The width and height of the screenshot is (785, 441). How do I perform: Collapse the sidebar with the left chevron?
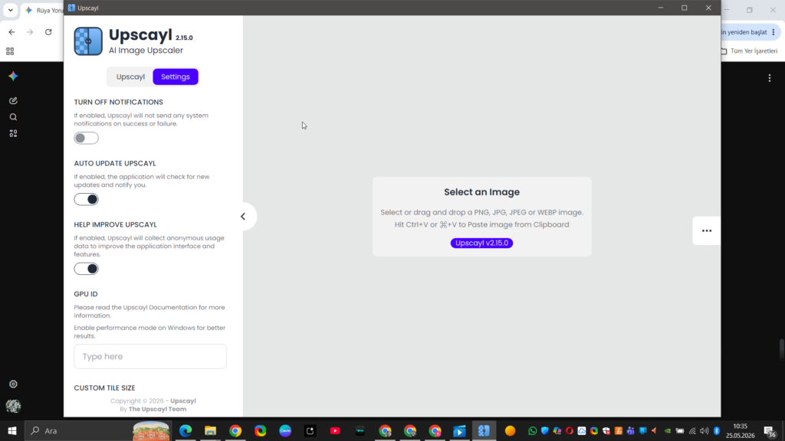(243, 217)
